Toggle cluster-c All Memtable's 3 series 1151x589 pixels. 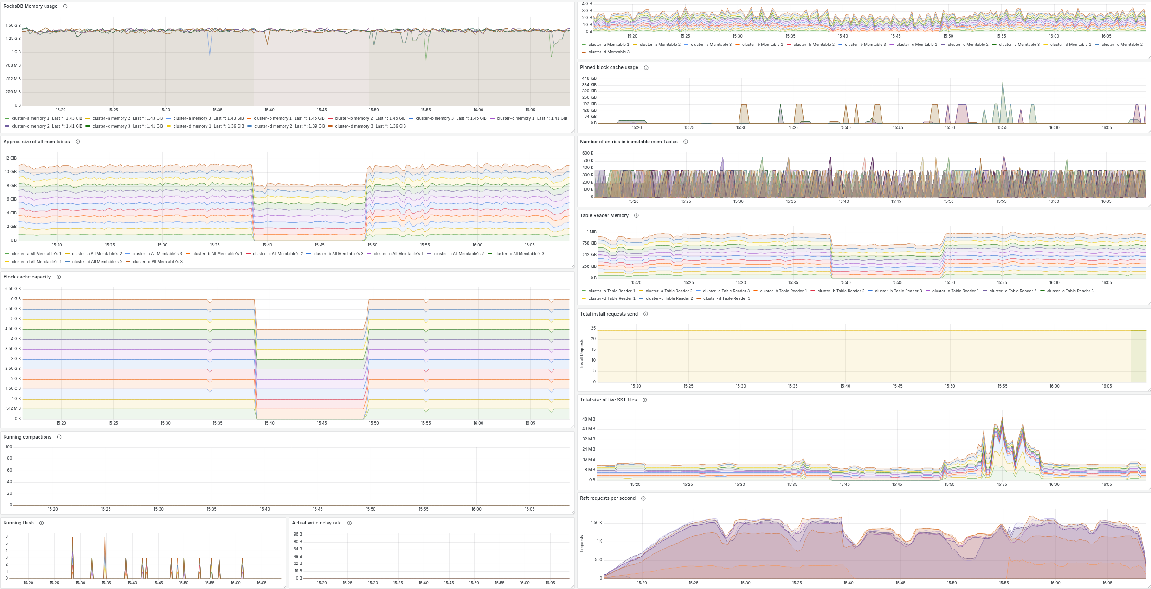(519, 254)
